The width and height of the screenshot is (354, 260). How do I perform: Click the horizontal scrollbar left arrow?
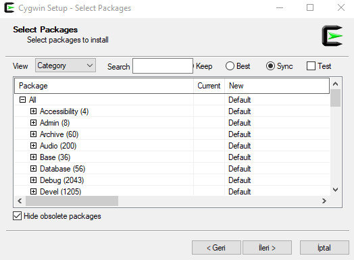(20, 201)
